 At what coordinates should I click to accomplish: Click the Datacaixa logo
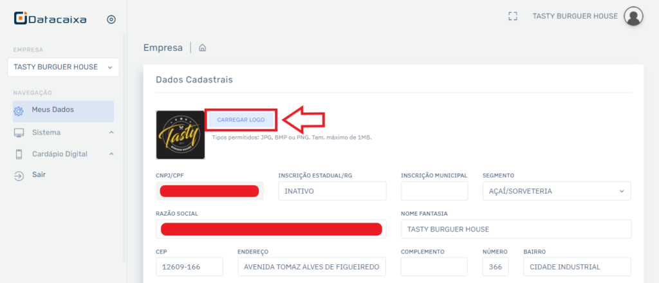point(50,19)
